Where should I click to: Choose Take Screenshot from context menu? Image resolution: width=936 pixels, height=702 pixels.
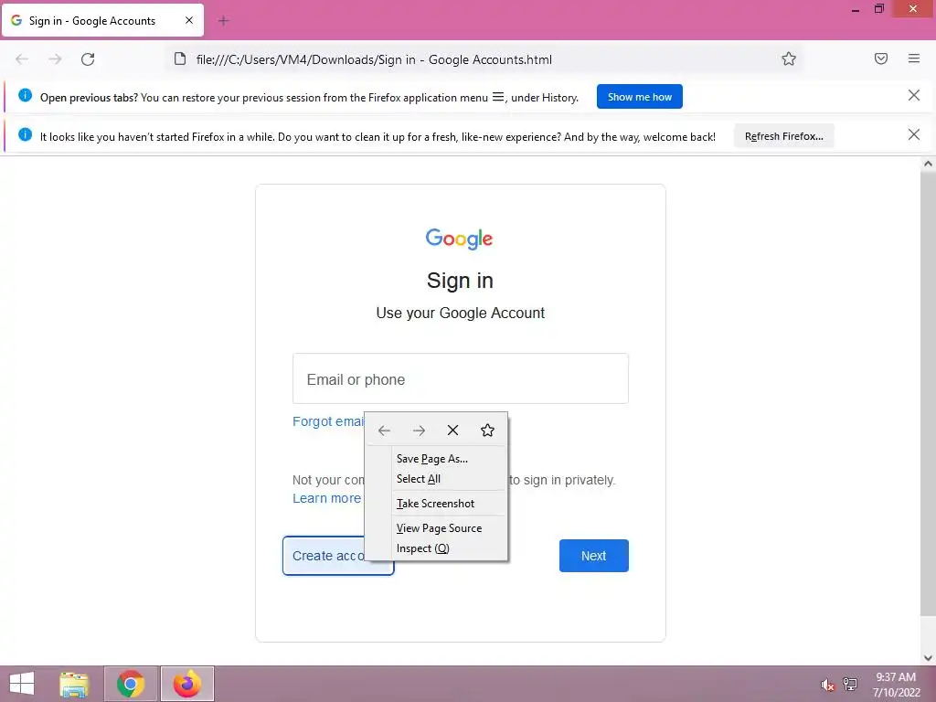436,504
